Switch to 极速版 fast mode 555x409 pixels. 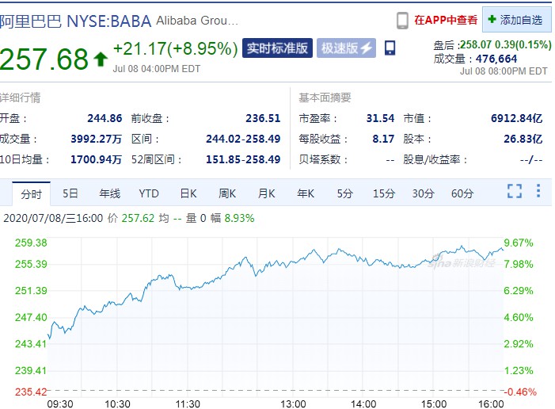tap(346, 48)
